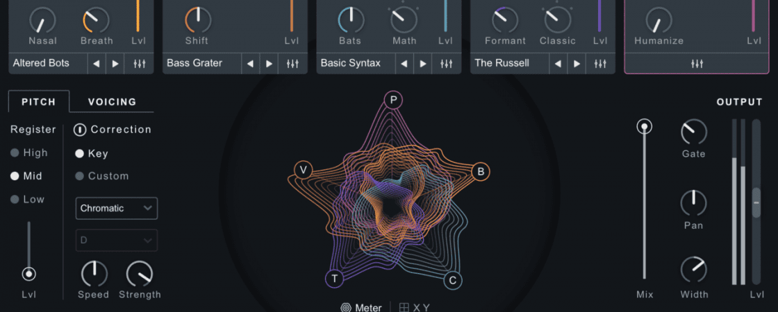This screenshot has height=312, width=778.
Task: Open Altered Bots advanced settings sliders icon
Action: click(140, 64)
